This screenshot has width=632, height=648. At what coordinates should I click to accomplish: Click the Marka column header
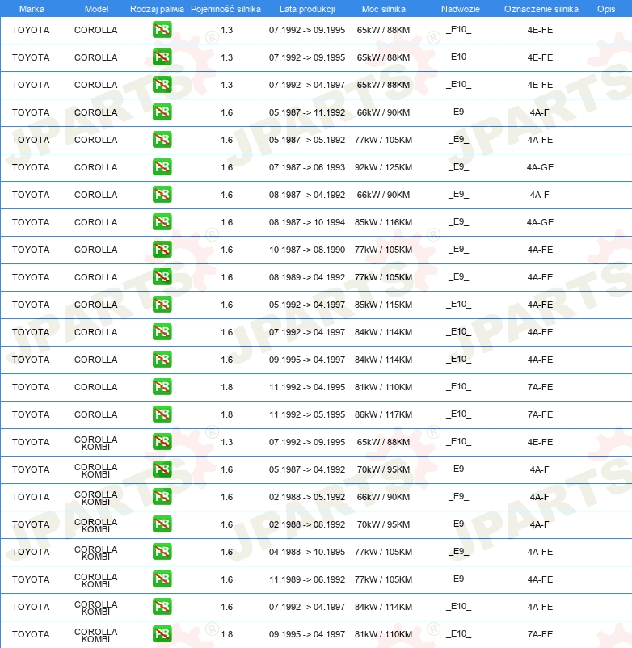coord(32,9)
